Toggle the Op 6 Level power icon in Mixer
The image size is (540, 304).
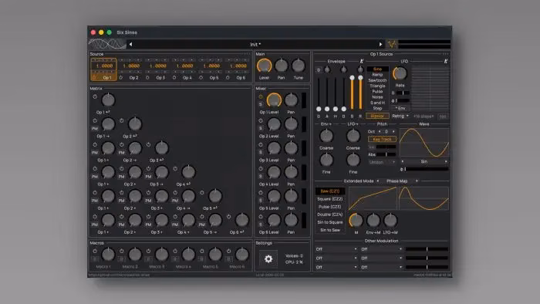point(261,217)
